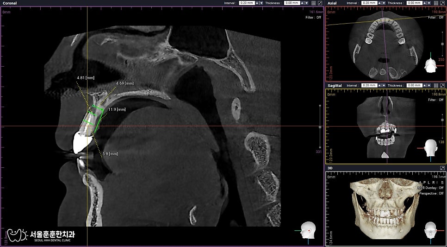Select the I orientation letter in 3D view
This screenshot has width=447, height=247.
(x=438, y=183)
